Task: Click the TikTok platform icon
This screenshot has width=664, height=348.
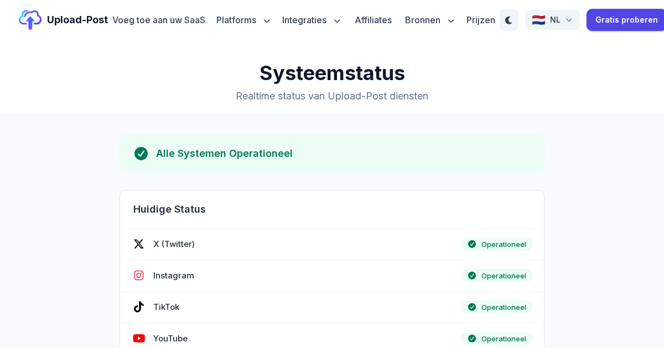Action: (139, 307)
